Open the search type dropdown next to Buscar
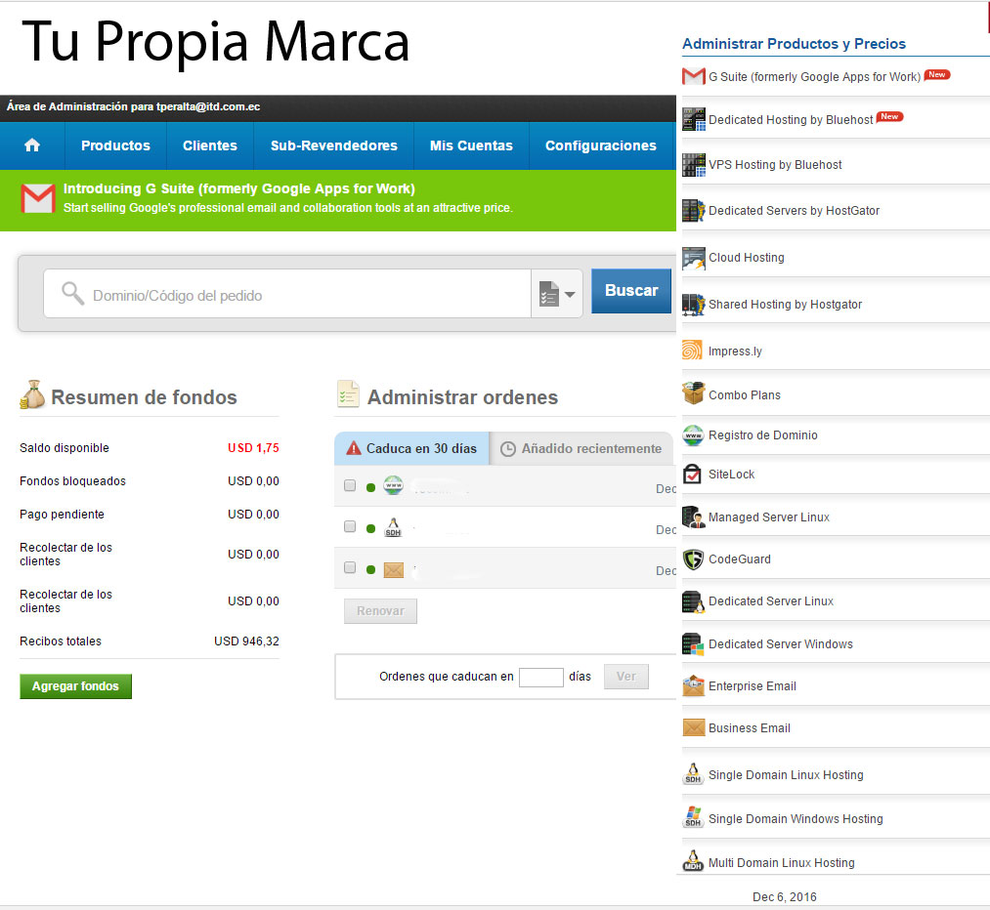 pos(557,294)
